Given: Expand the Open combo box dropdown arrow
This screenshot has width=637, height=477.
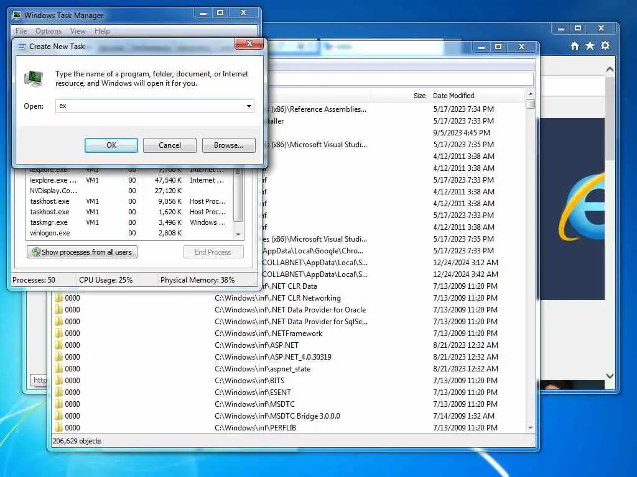Looking at the screenshot, I should point(249,106).
